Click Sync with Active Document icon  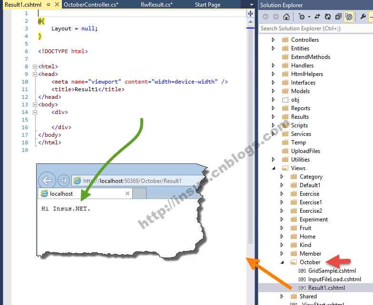(317, 17)
